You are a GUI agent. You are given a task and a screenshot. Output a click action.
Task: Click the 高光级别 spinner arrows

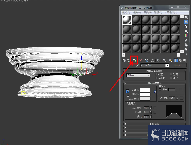point(150,108)
